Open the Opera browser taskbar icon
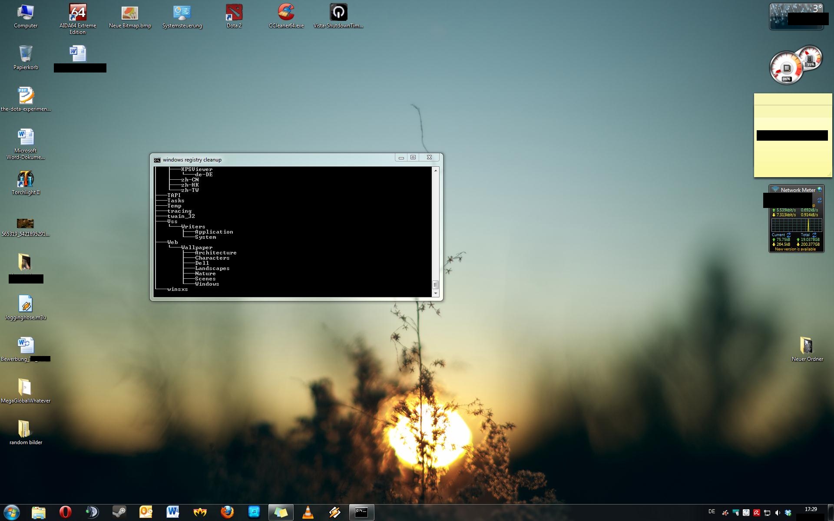 point(65,512)
